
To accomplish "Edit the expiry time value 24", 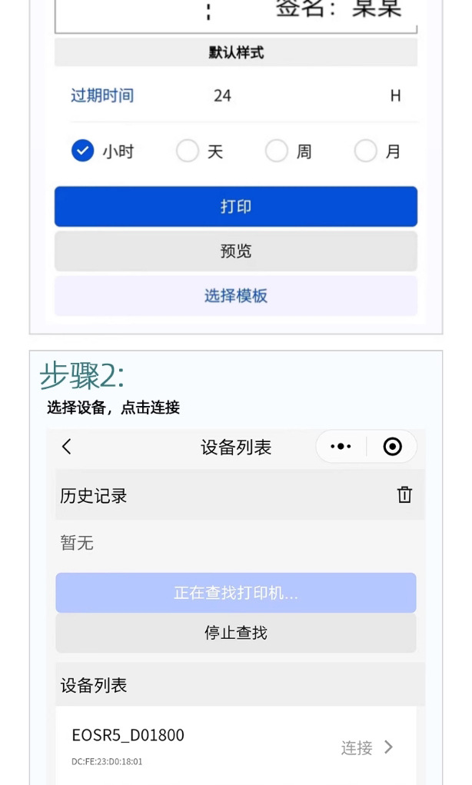I will coord(222,96).
